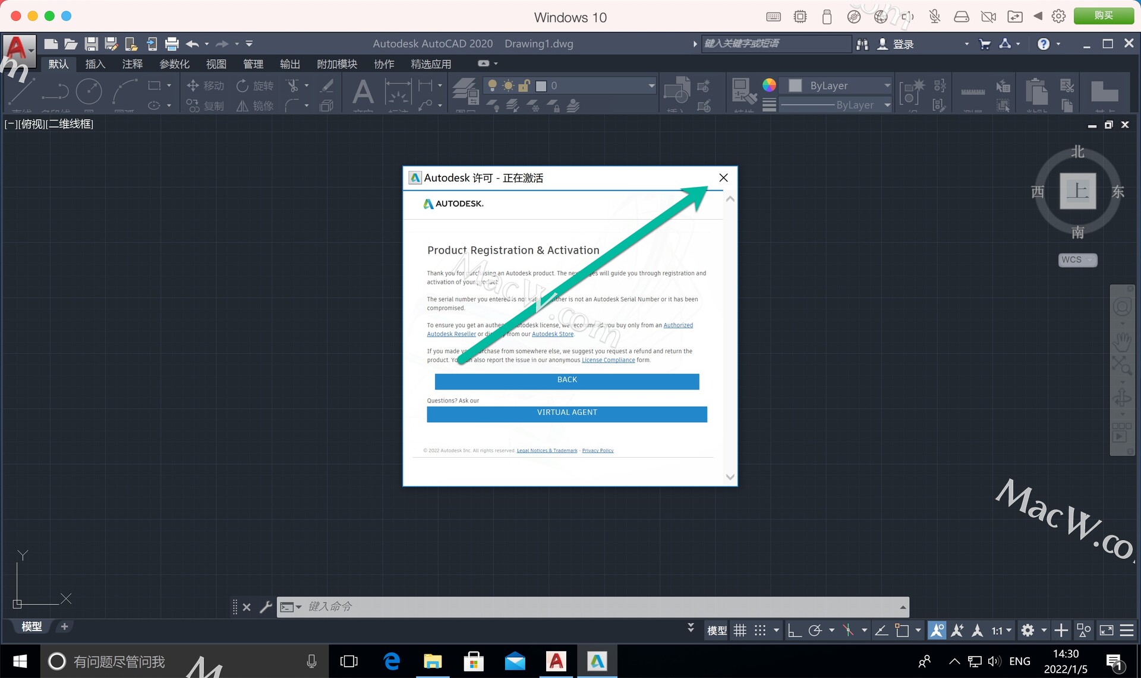Click the Undo arrow icon
This screenshot has height=678, width=1141.
click(x=192, y=43)
